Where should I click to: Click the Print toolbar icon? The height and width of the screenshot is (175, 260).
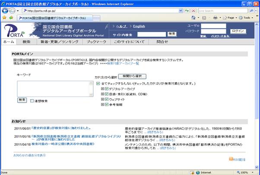click(x=215, y=18)
